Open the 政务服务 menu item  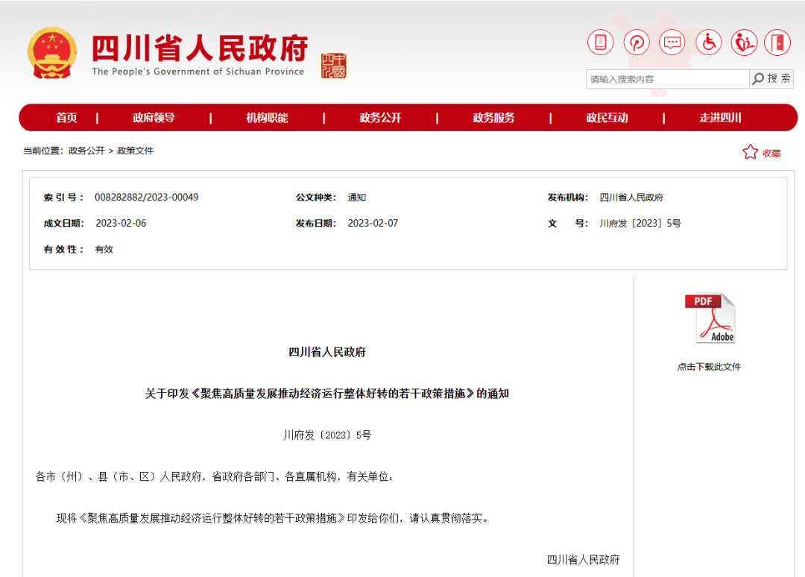[493, 117]
